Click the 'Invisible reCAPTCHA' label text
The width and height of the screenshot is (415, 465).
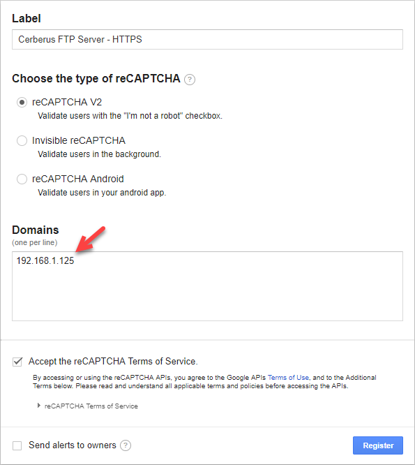pos(79,140)
